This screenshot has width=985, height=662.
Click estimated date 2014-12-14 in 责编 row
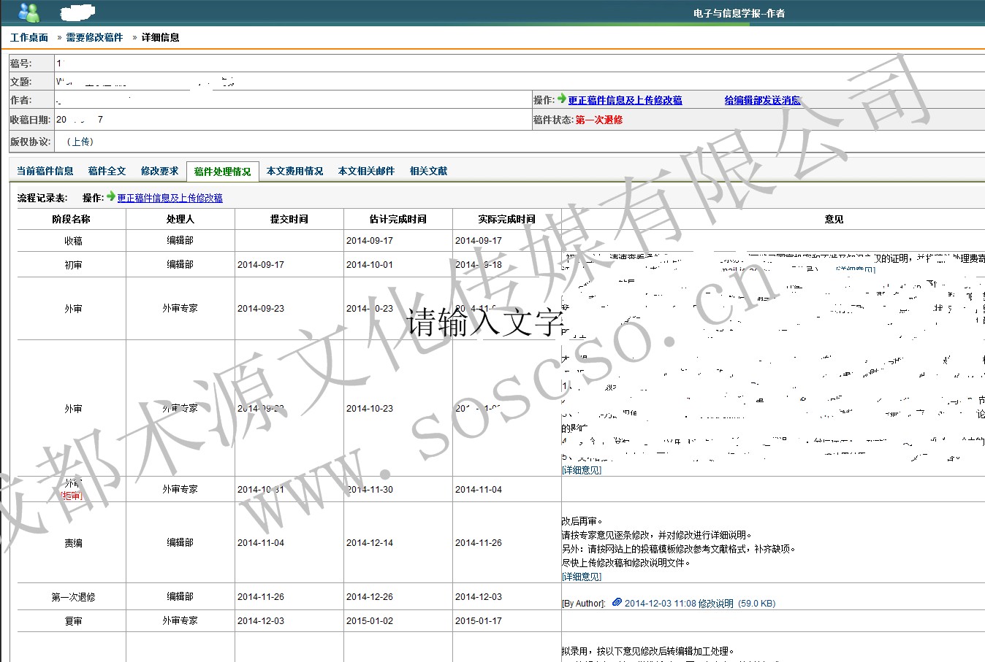tap(370, 543)
